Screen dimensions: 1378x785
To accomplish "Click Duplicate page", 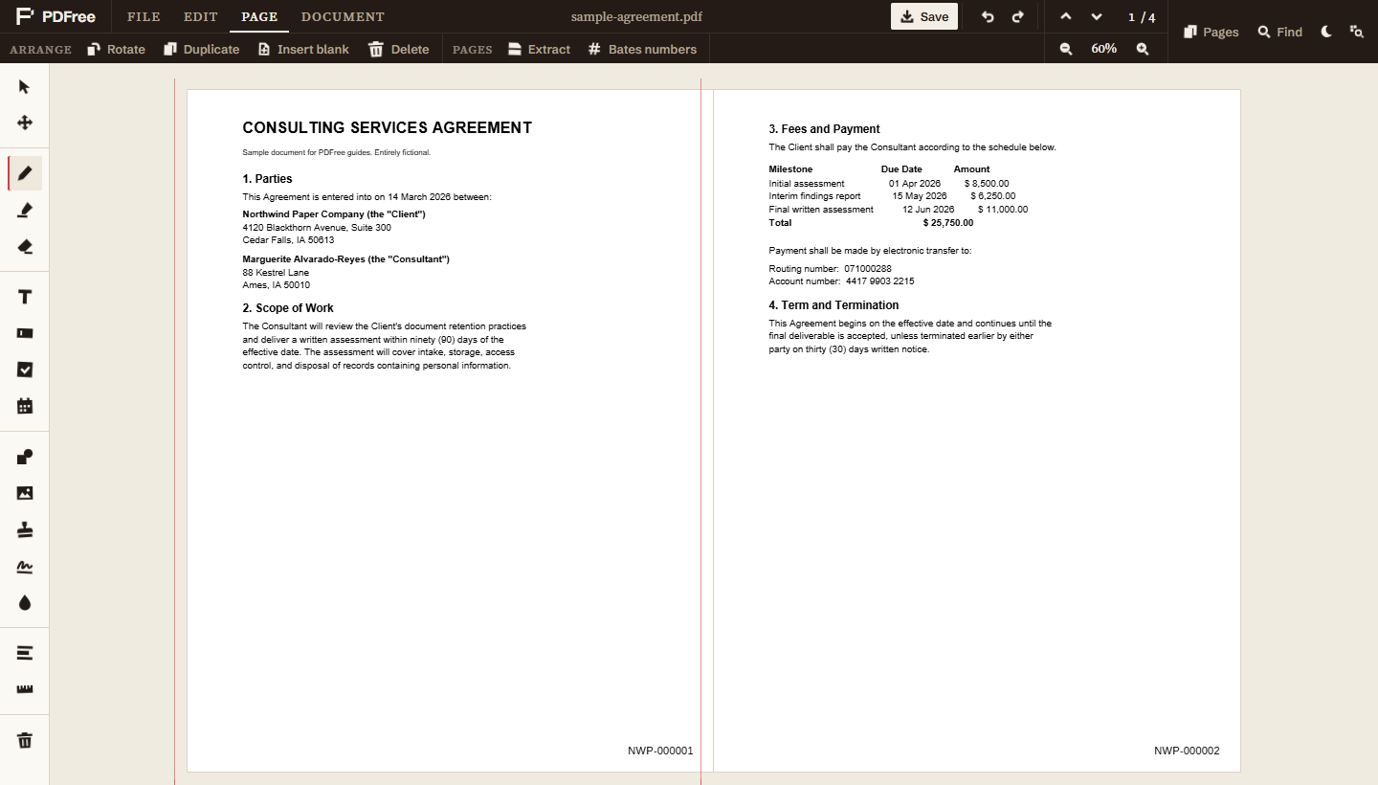I will click(201, 49).
